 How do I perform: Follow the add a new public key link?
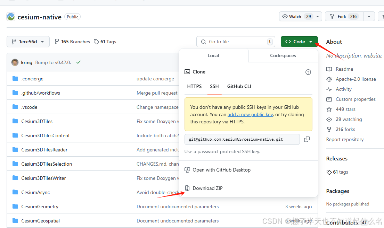click(x=250, y=114)
